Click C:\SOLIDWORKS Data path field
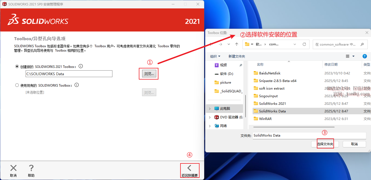The width and height of the screenshot is (371, 180). 69,74
